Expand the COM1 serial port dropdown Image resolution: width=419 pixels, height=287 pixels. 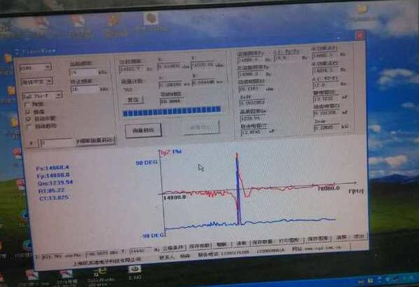[35, 67]
